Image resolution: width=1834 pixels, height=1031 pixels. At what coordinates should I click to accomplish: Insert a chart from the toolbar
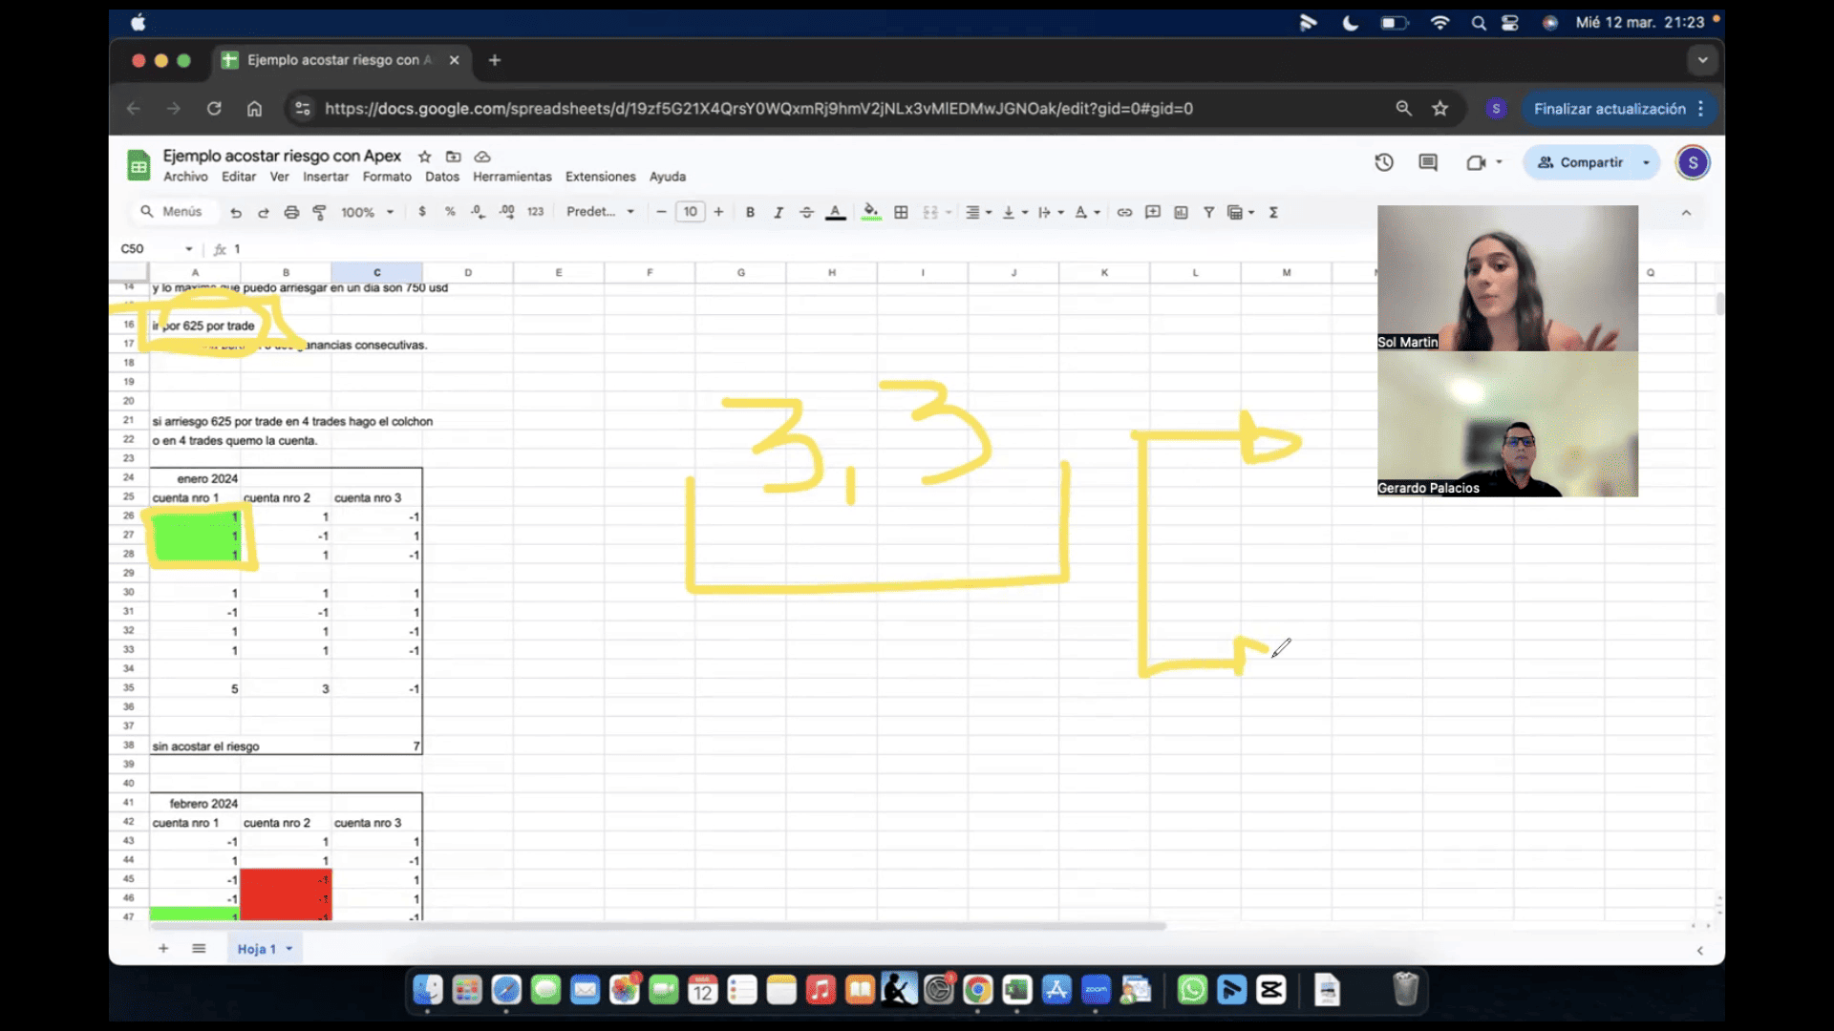point(1181,212)
